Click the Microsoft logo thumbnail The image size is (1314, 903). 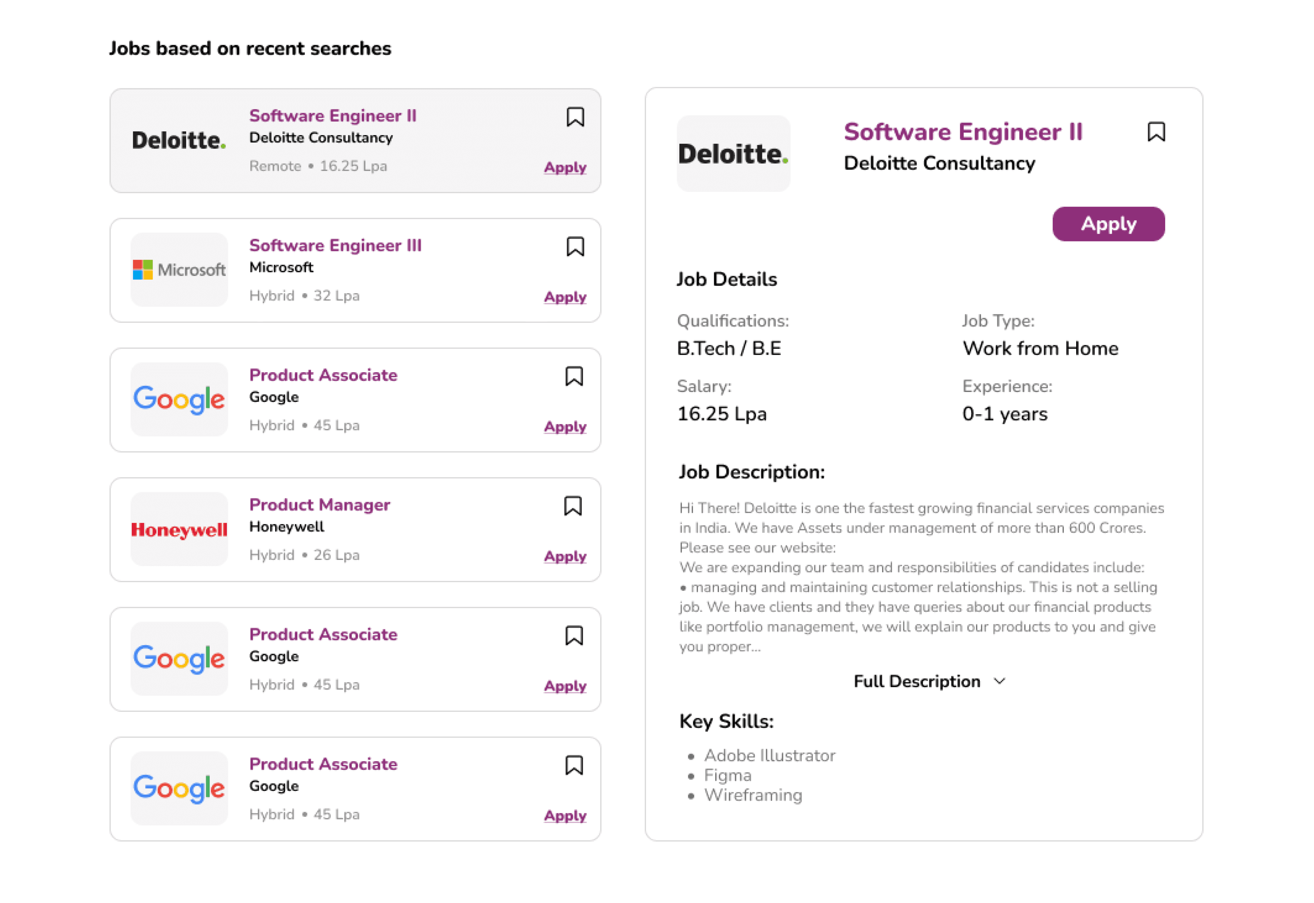(179, 270)
